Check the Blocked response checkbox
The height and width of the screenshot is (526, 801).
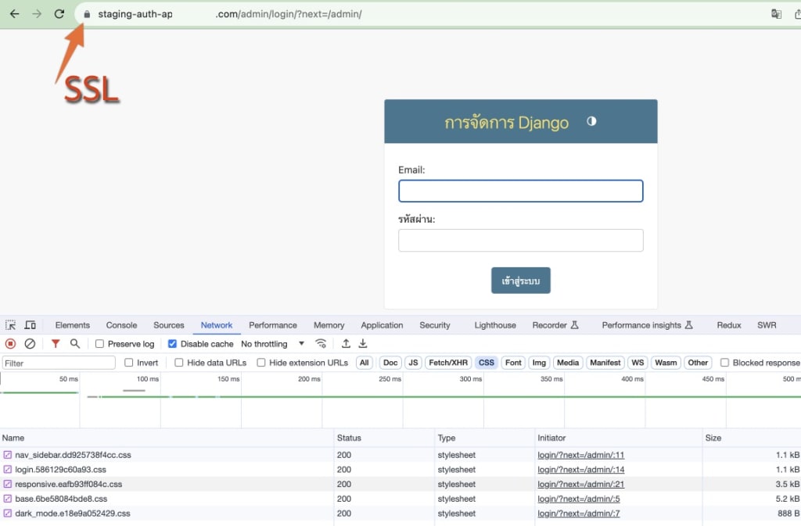click(724, 363)
